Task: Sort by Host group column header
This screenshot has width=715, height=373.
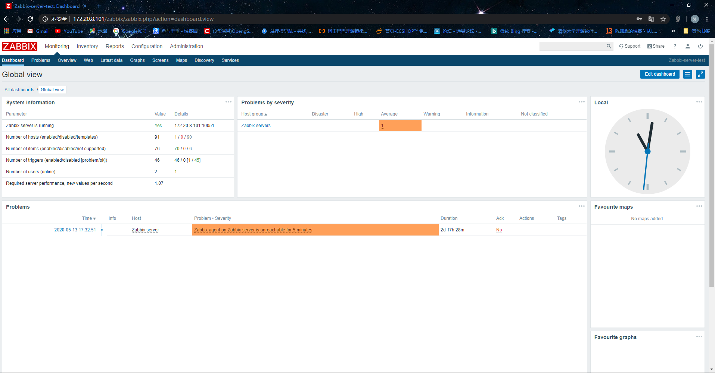Action: [x=254, y=114]
